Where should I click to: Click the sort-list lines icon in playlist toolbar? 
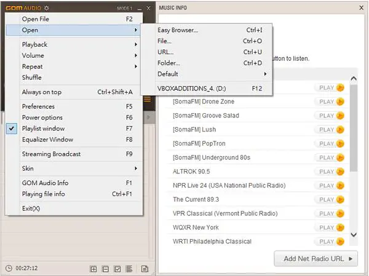129,269
